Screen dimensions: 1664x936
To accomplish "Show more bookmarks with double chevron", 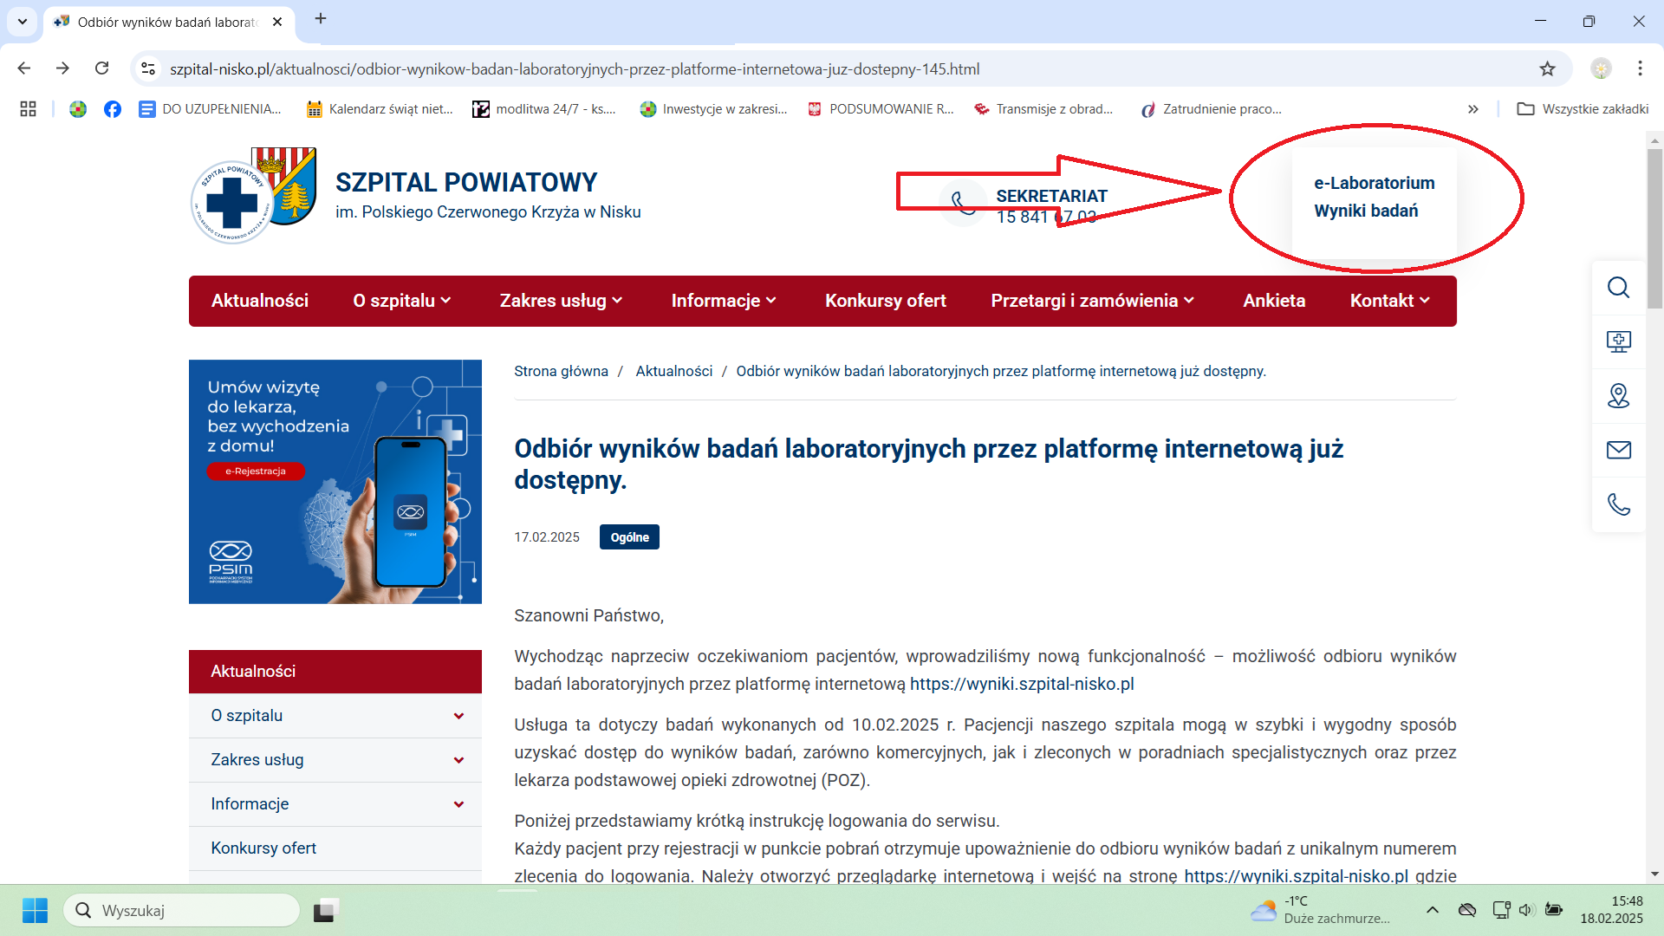I will pos(1472,109).
